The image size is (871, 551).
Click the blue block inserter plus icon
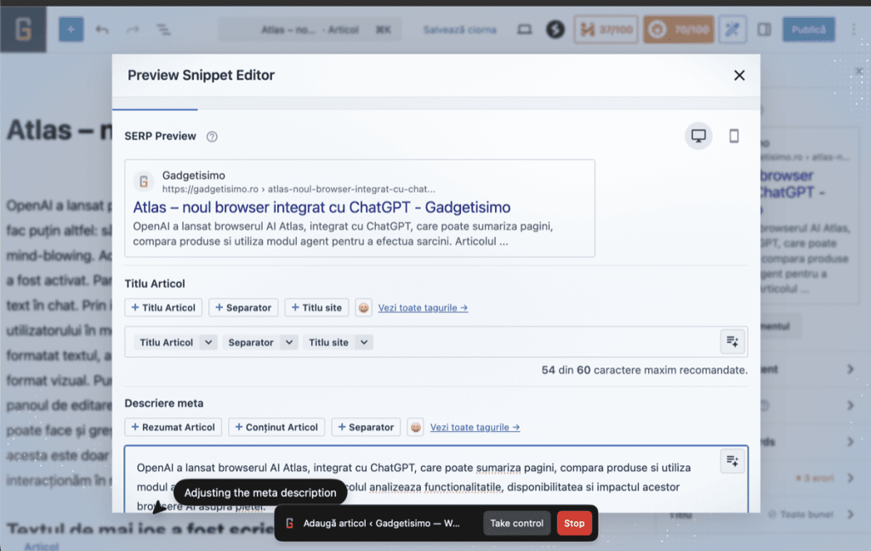(x=71, y=30)
